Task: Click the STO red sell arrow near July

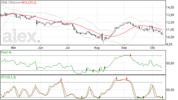Action: 61,79
